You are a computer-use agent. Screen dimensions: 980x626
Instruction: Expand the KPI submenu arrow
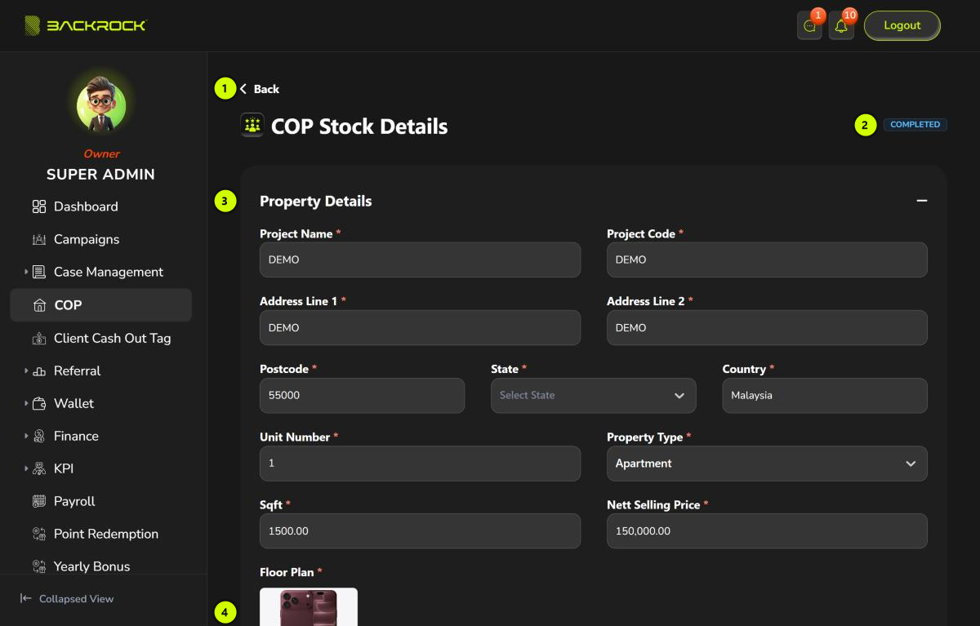pos(26,468)
